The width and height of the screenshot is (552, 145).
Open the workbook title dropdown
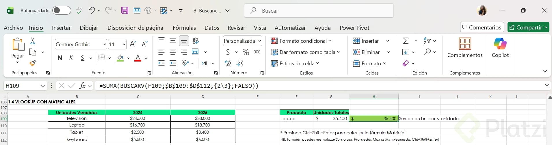pyautogui.click(x=227, y=11)
